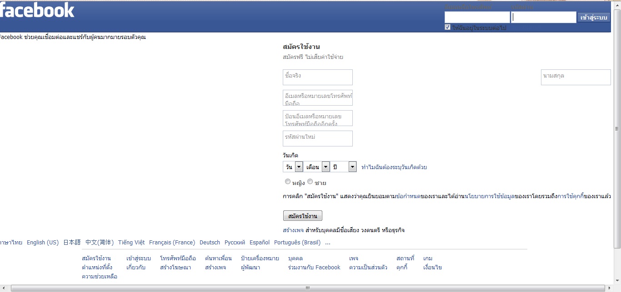
Task: Open สร้างเพจ link beside สำหรับบุคคลมีชื่อเสียง
Action: tap(293, 230)
